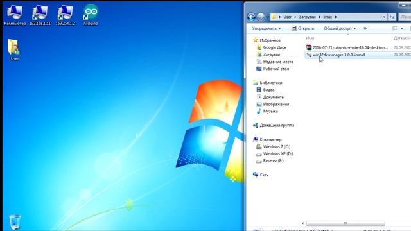Open drive Windows XP (D:)
411x231 pixels.
point(278,153)
